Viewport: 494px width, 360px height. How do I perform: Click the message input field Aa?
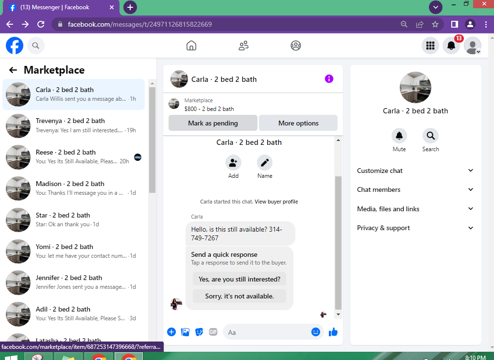268,332
